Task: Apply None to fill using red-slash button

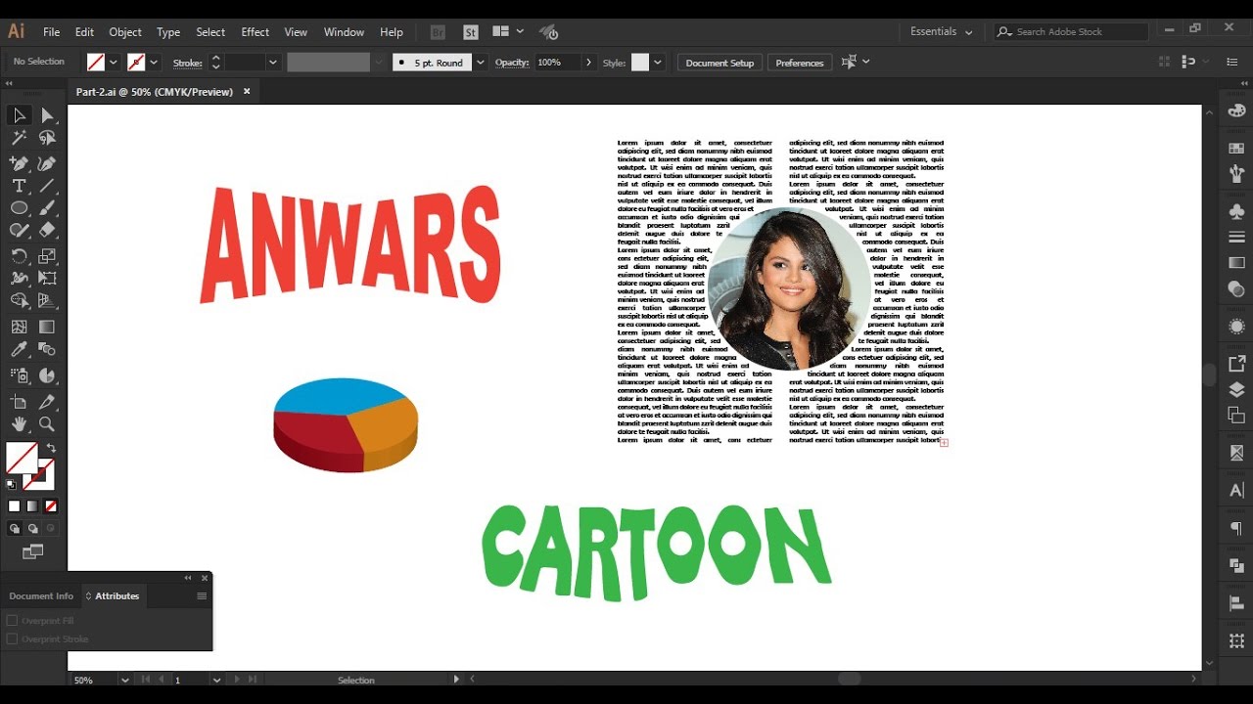Action: [x=51, y=506]
